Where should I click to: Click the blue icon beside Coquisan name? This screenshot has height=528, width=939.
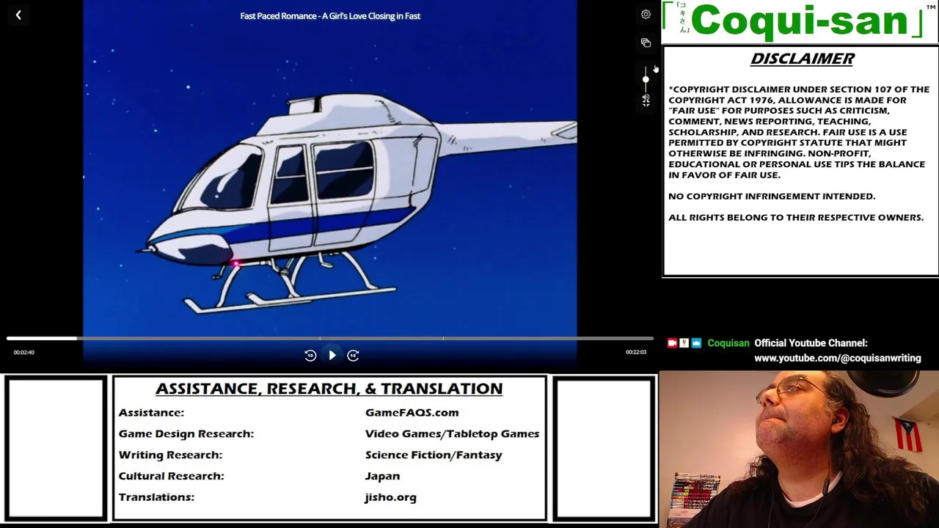click(x=696, y=343)
